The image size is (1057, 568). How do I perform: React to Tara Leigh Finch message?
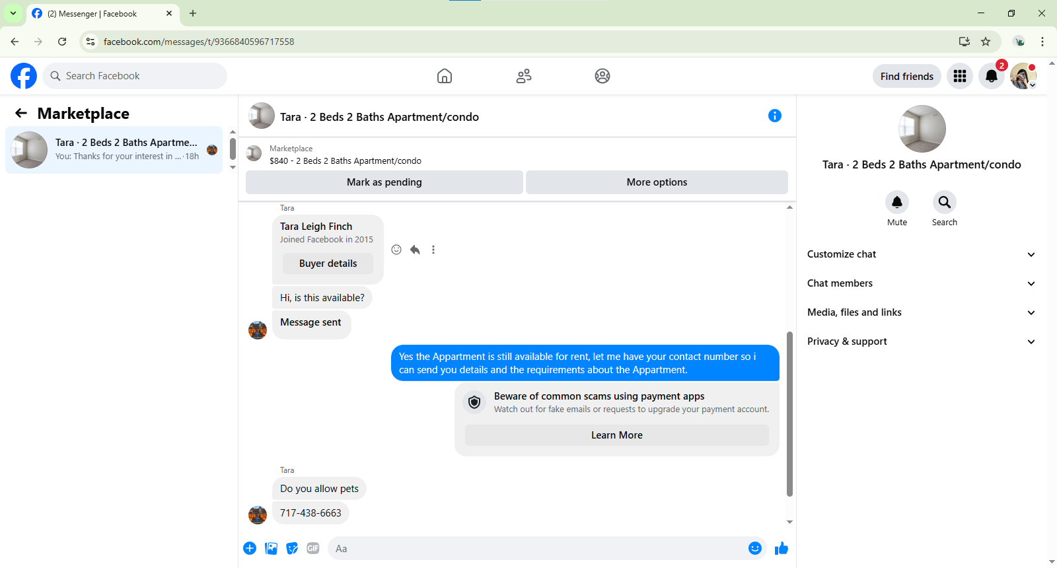point(396,250)
